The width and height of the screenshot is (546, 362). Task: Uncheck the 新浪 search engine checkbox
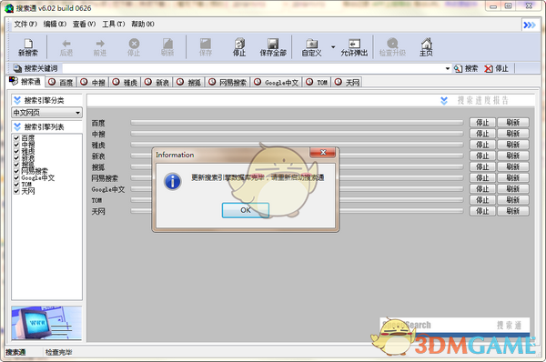pos(16,157)
